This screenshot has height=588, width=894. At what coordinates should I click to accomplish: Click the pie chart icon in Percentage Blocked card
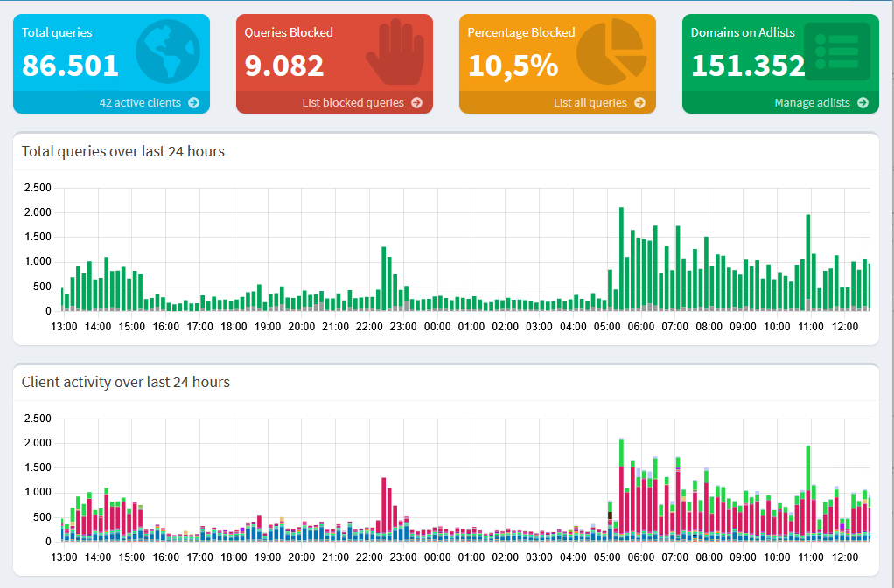(611, 52)
